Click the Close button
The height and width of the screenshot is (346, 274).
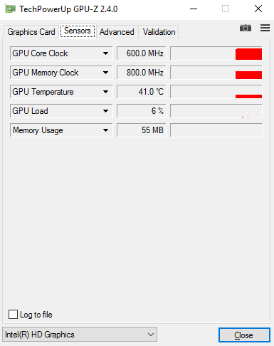(x=244, y=335)
